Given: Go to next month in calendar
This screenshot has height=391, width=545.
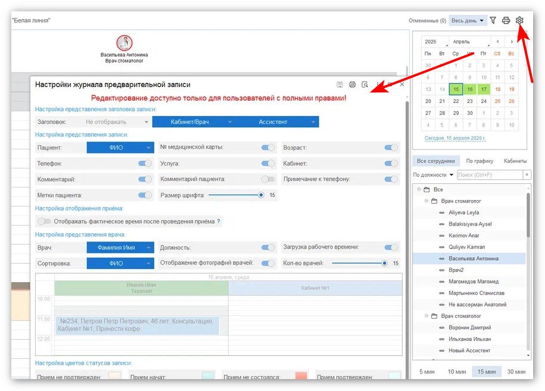Looking at the screenshot, I should (x=512, y=42).
